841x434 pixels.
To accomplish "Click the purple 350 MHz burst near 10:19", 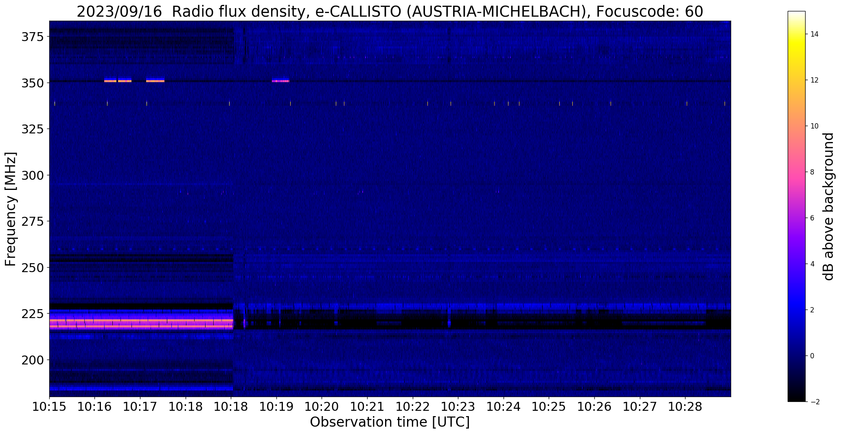I will [280, 81].
